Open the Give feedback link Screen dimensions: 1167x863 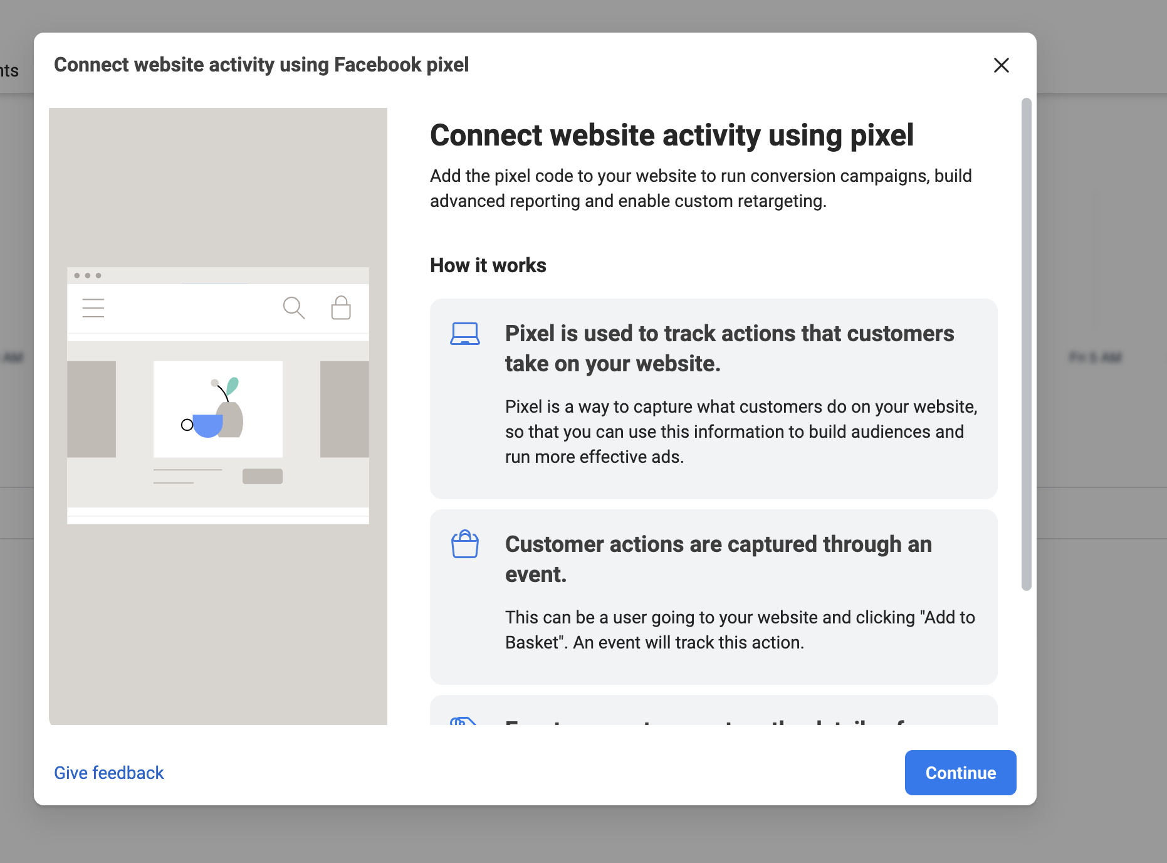click(109, 773)
